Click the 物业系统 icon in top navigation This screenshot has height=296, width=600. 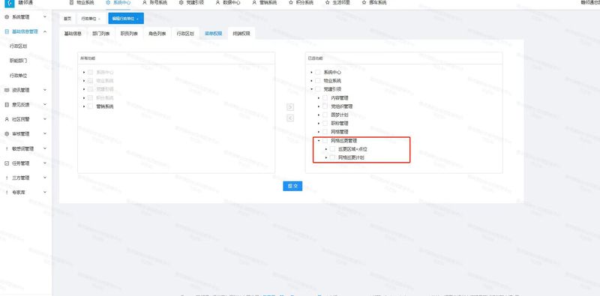pyautogui.click(x=71, y=2)
